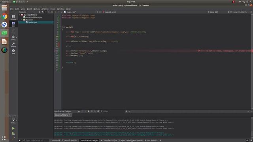253x142 pixels.
Task: Open the Tools menu
Action: click(53, 9)
